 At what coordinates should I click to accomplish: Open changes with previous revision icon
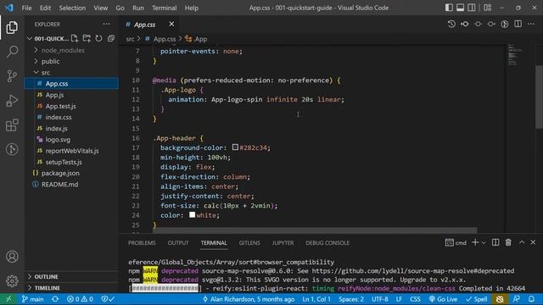click(x=465, y=24)
